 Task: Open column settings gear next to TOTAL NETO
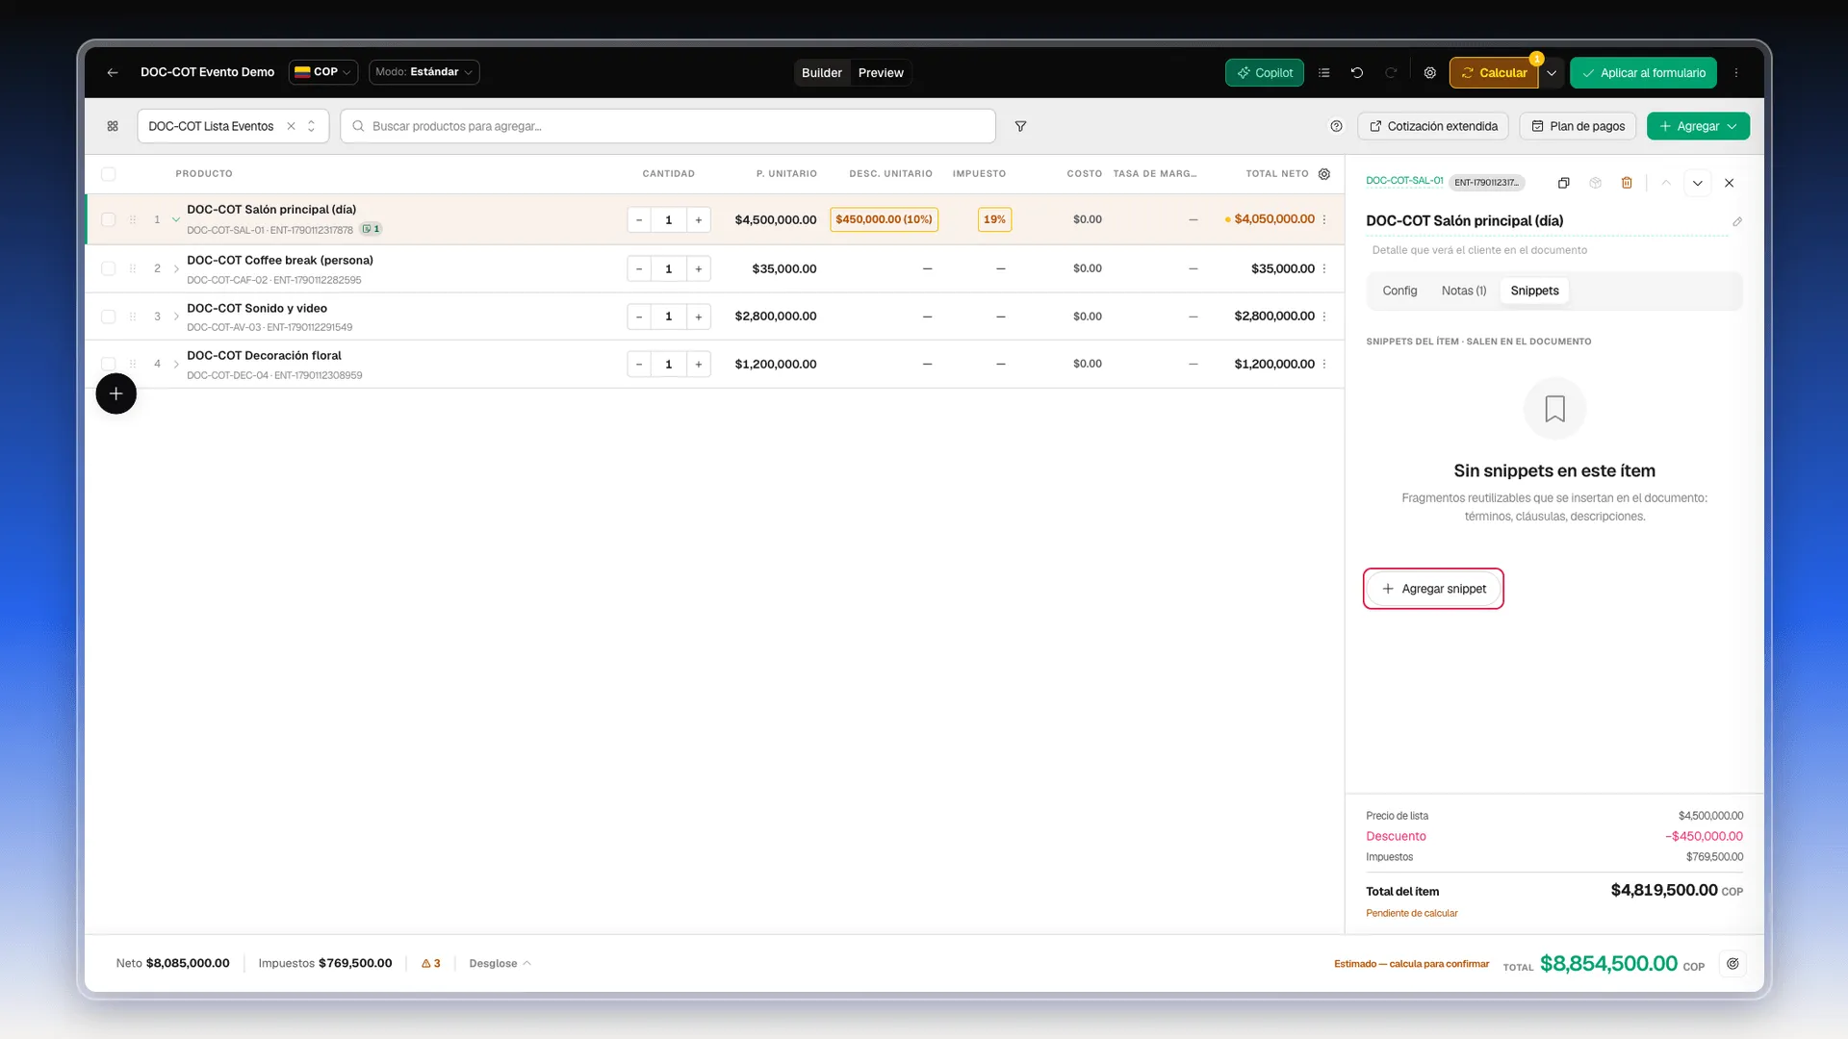pyautogui.click(x=1324, y=174)
